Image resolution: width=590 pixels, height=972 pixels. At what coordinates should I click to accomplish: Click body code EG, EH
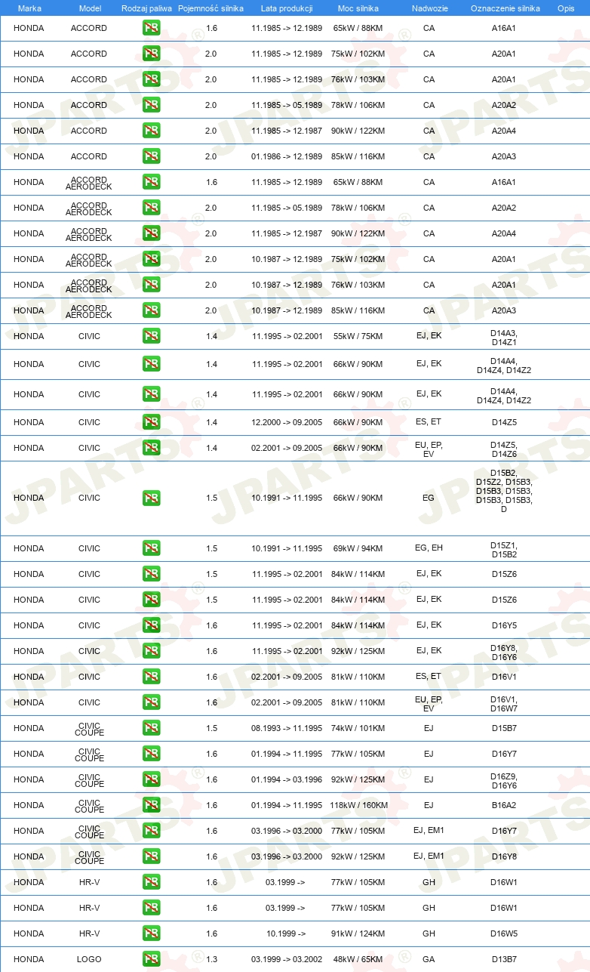click(429, 548)
